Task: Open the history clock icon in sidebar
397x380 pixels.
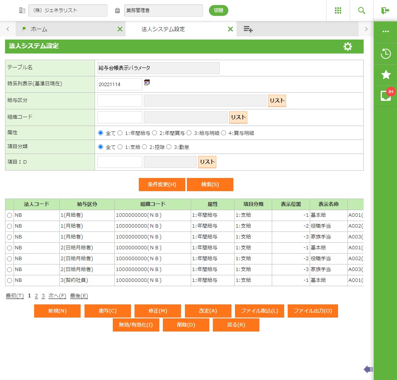Action: (x=385, y=54)
